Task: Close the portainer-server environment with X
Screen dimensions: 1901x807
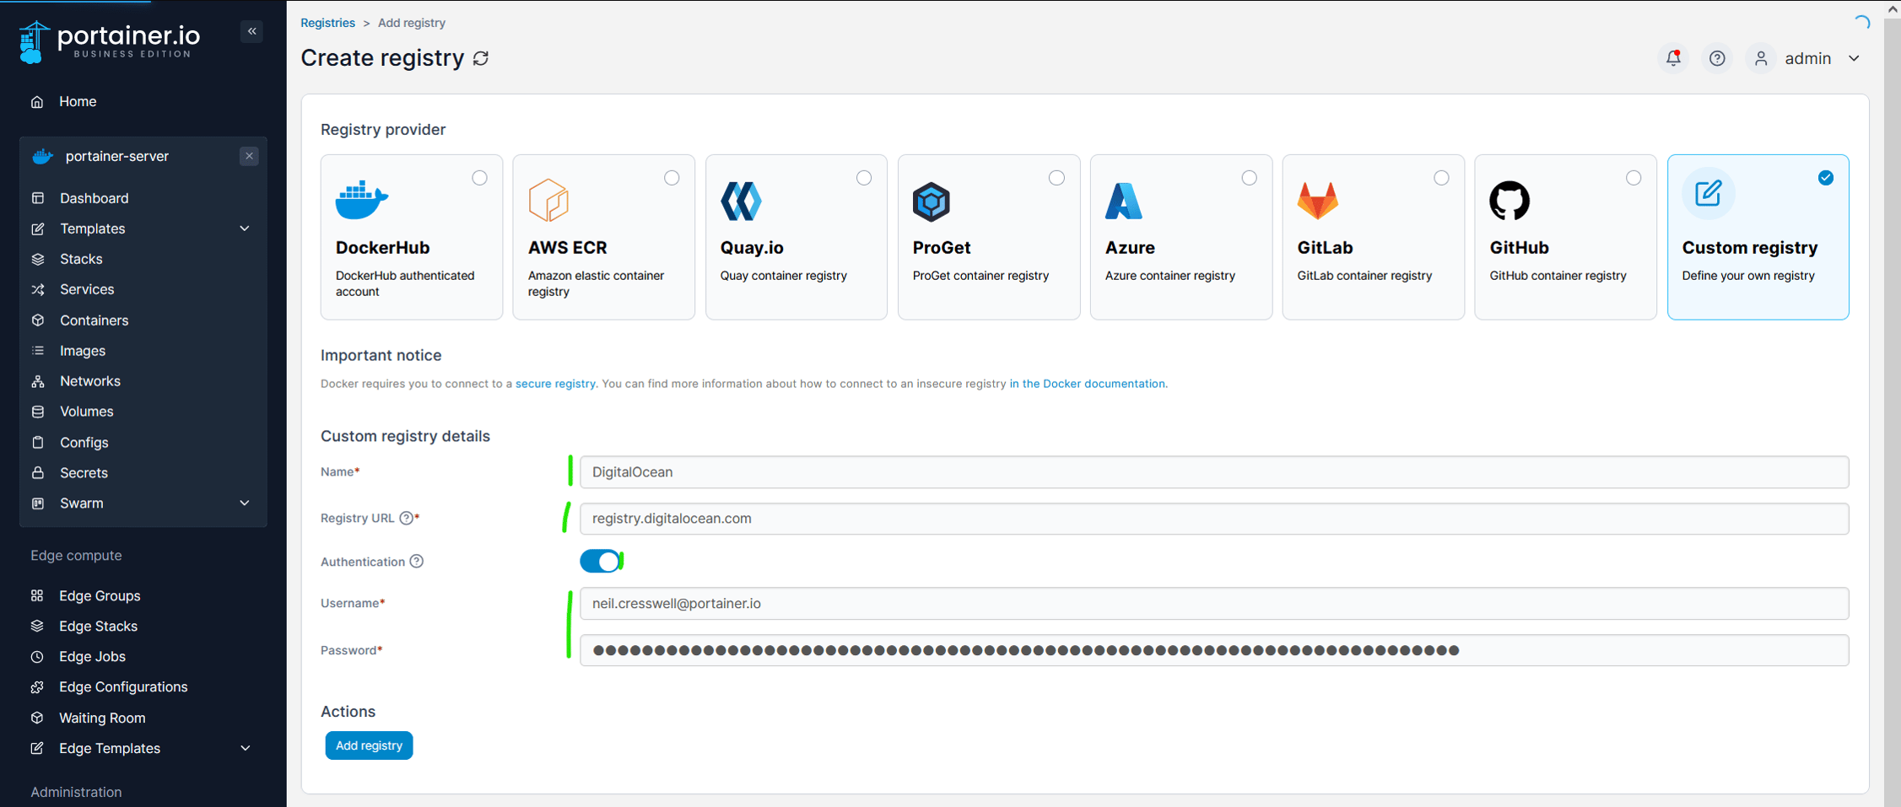Action: point(249,156)
